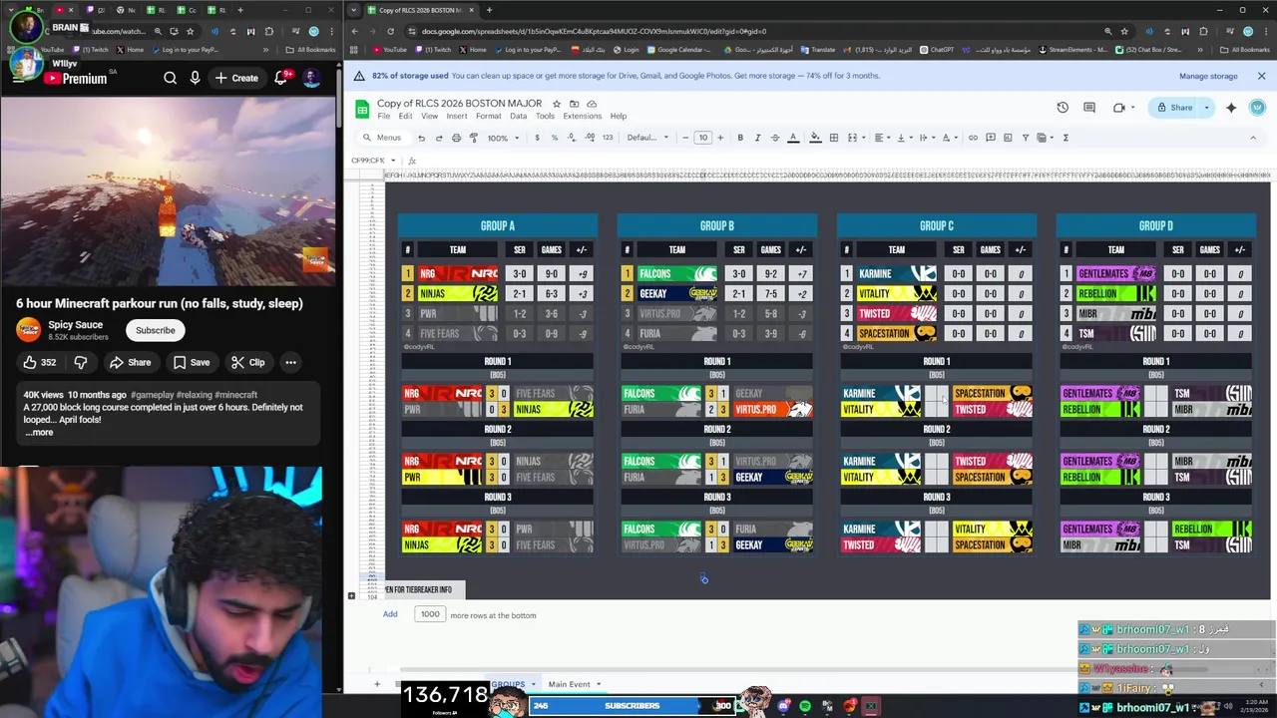1277x718 pixels.
Task: Toggle the filter on the sheet
Action: tap(1025, 138)
